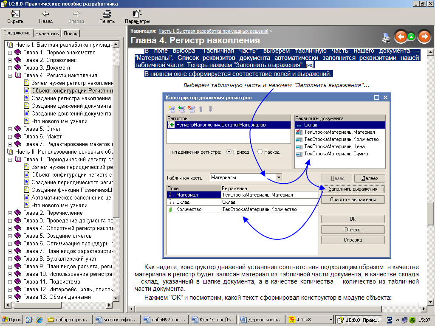Open topic Создание регистра накопления in contents

(71, 98)
